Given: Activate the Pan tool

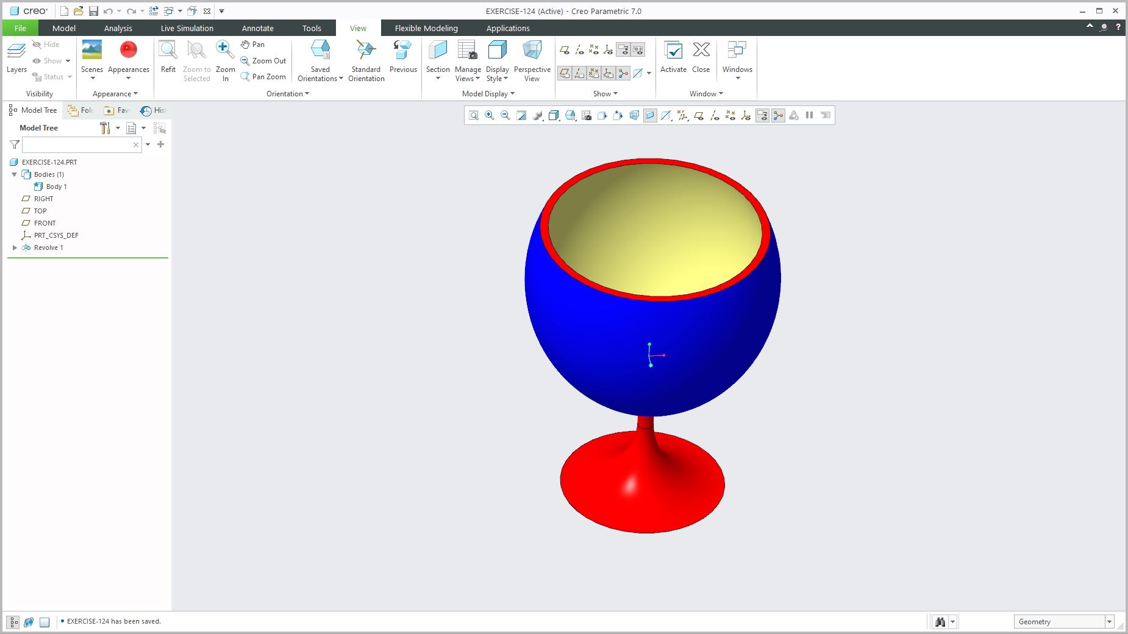Looking at the screenshot, I should click(x=252, y=45).
